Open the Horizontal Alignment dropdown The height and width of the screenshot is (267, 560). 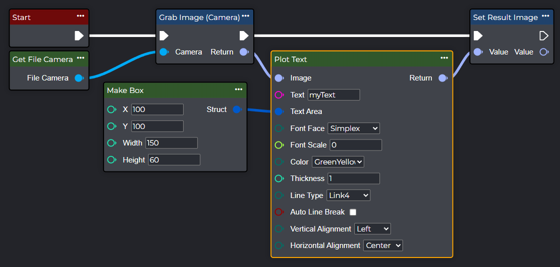pyautogui.click(x=383, y=245)
